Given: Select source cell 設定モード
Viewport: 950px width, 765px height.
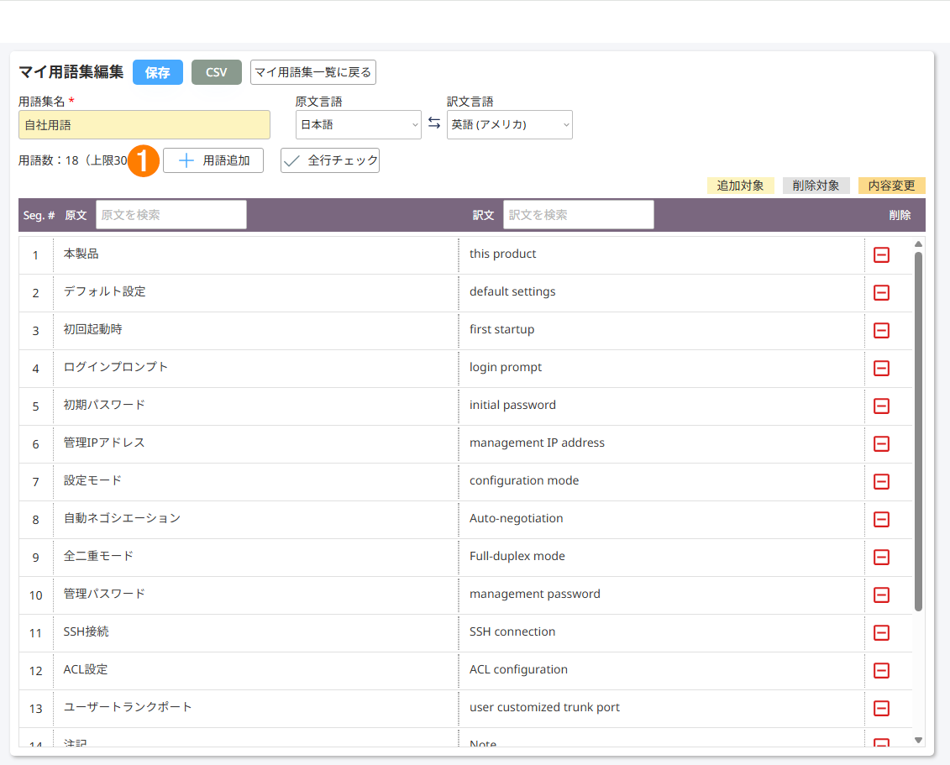Looking at the screenshot, I should click(x=255, y=481).
